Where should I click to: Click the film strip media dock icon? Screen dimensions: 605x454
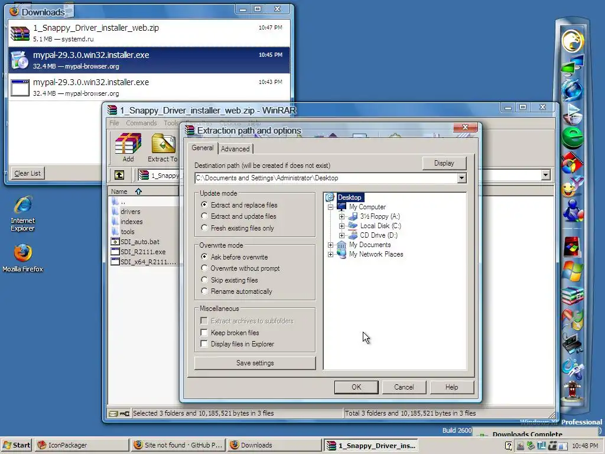click(573, 163)
